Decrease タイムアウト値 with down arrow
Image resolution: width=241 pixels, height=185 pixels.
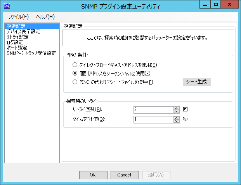tap(177, 121)
